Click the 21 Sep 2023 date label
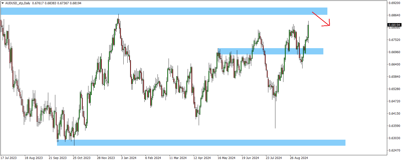This screenshot has width=403, height=161. coord(58,158)
